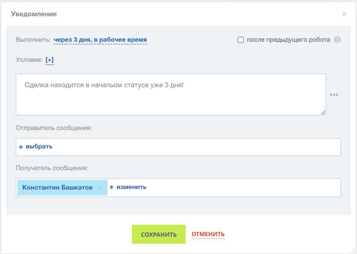
Task: Grab the message textarea resize handle
Action: [323, 112]
